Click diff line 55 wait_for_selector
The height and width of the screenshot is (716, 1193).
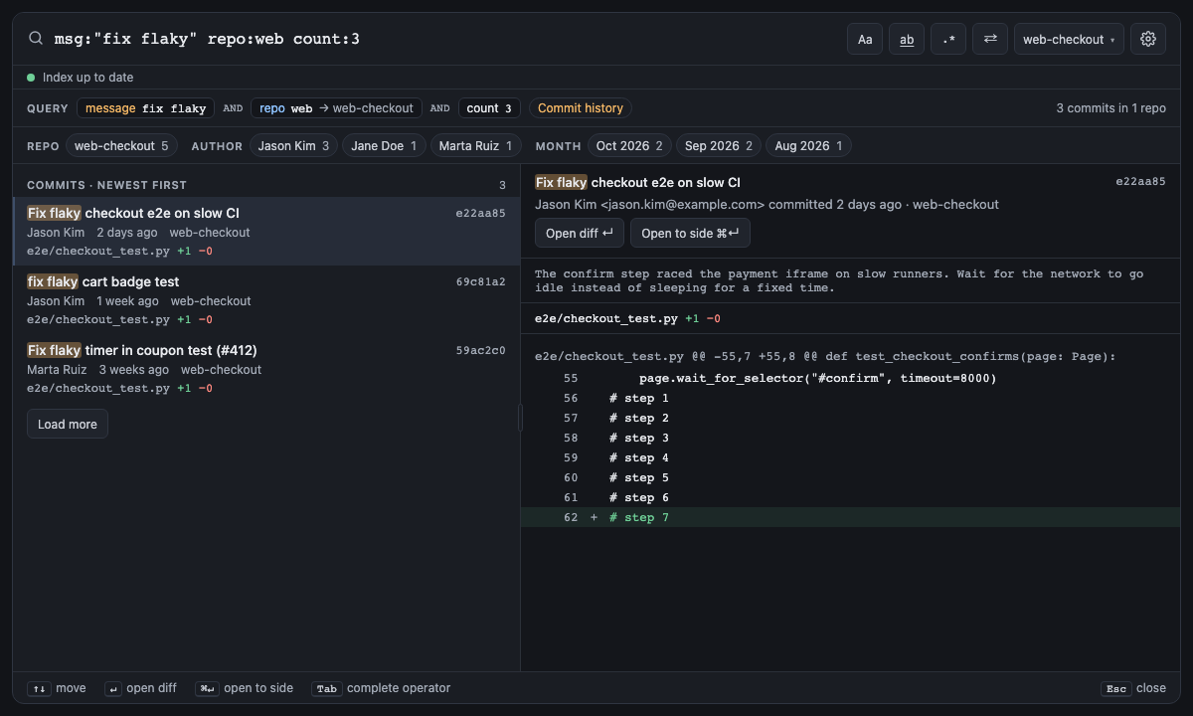point(850,378)
